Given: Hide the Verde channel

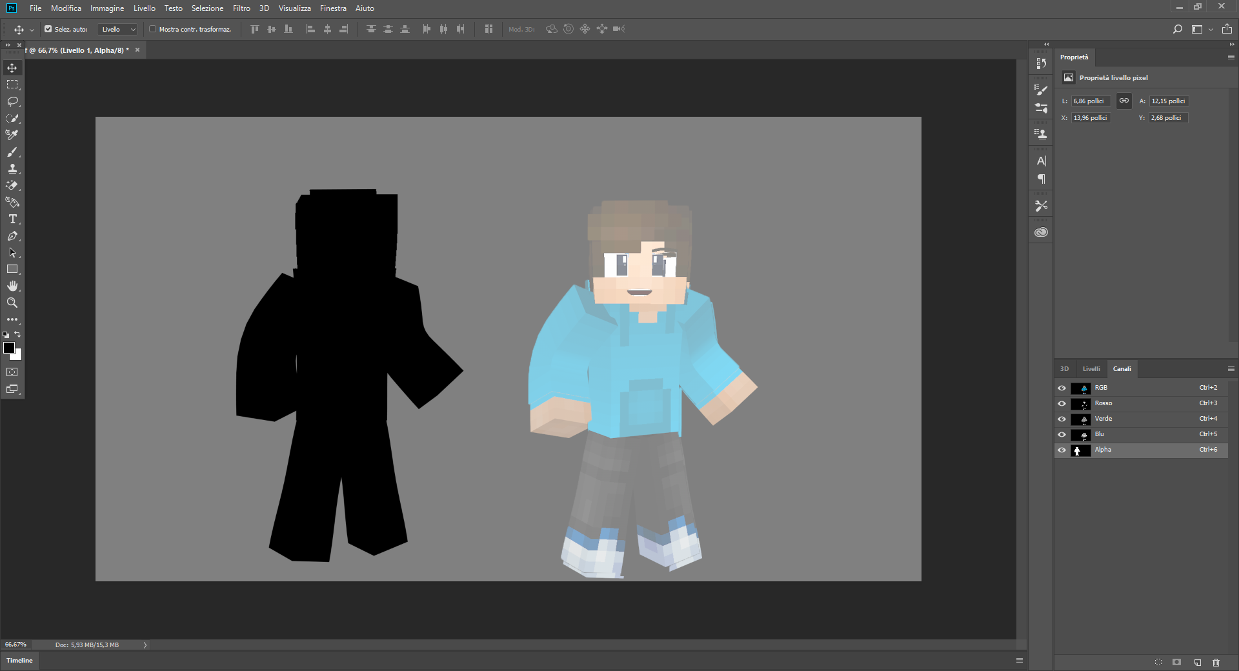Looking at the screenshot, I should (1062, 419).
